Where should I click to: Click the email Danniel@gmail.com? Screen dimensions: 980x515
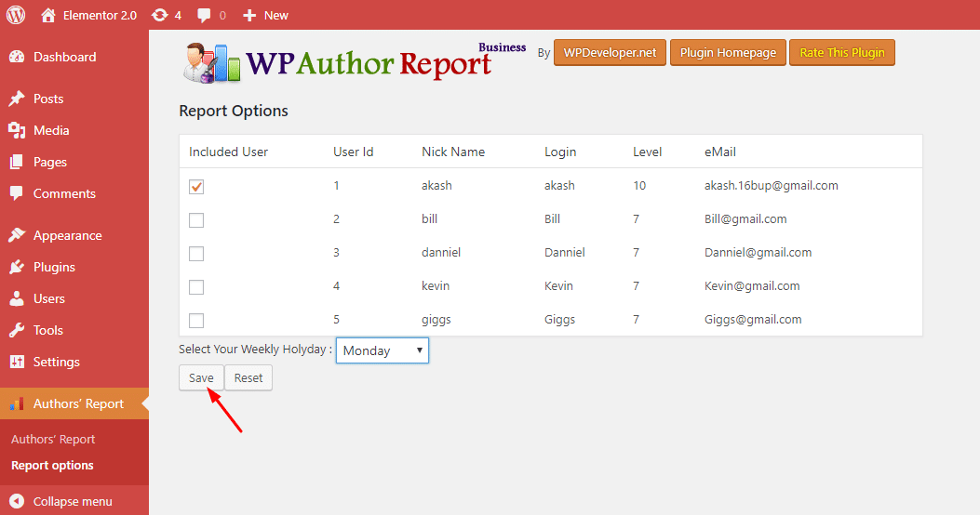click(758, 253)
